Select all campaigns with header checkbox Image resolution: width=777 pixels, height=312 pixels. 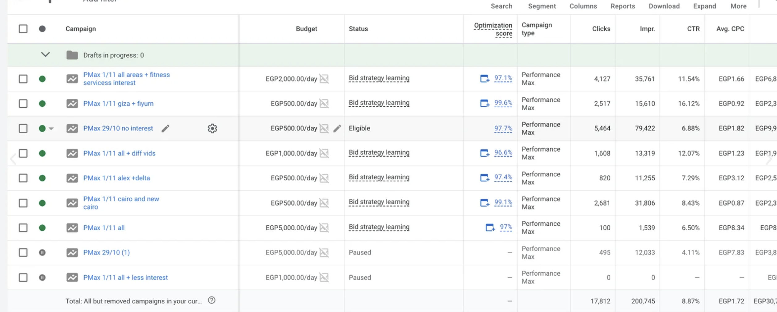point(23,29)
